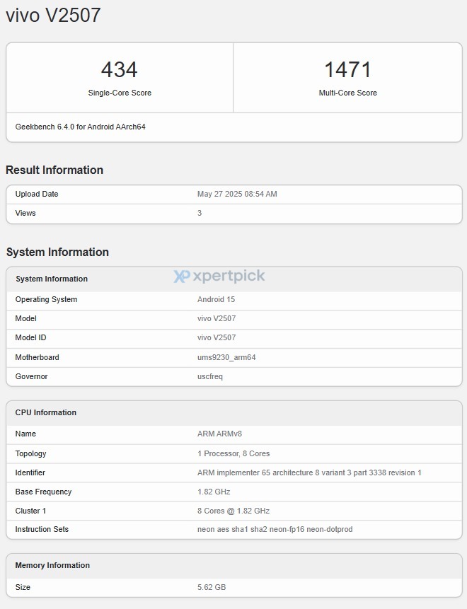The width and height of the screenshot is (467, 609).
Task: Select vivo V2507 in the Model ID row
Action: tap(217, 337)
